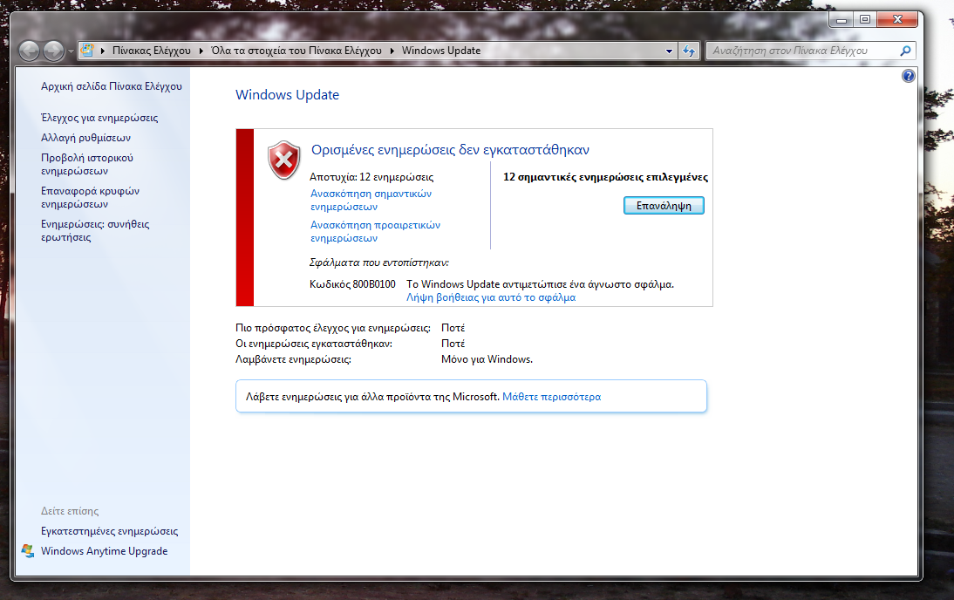
Task: Open Help via blue question mark icon
Action: (x=909, y=76)
